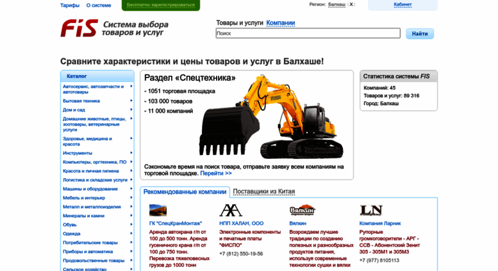Select the Компаний: 45 statistic
Image resolution: width=498 pixels, height=271 pixels.
(x=379, y=88)
